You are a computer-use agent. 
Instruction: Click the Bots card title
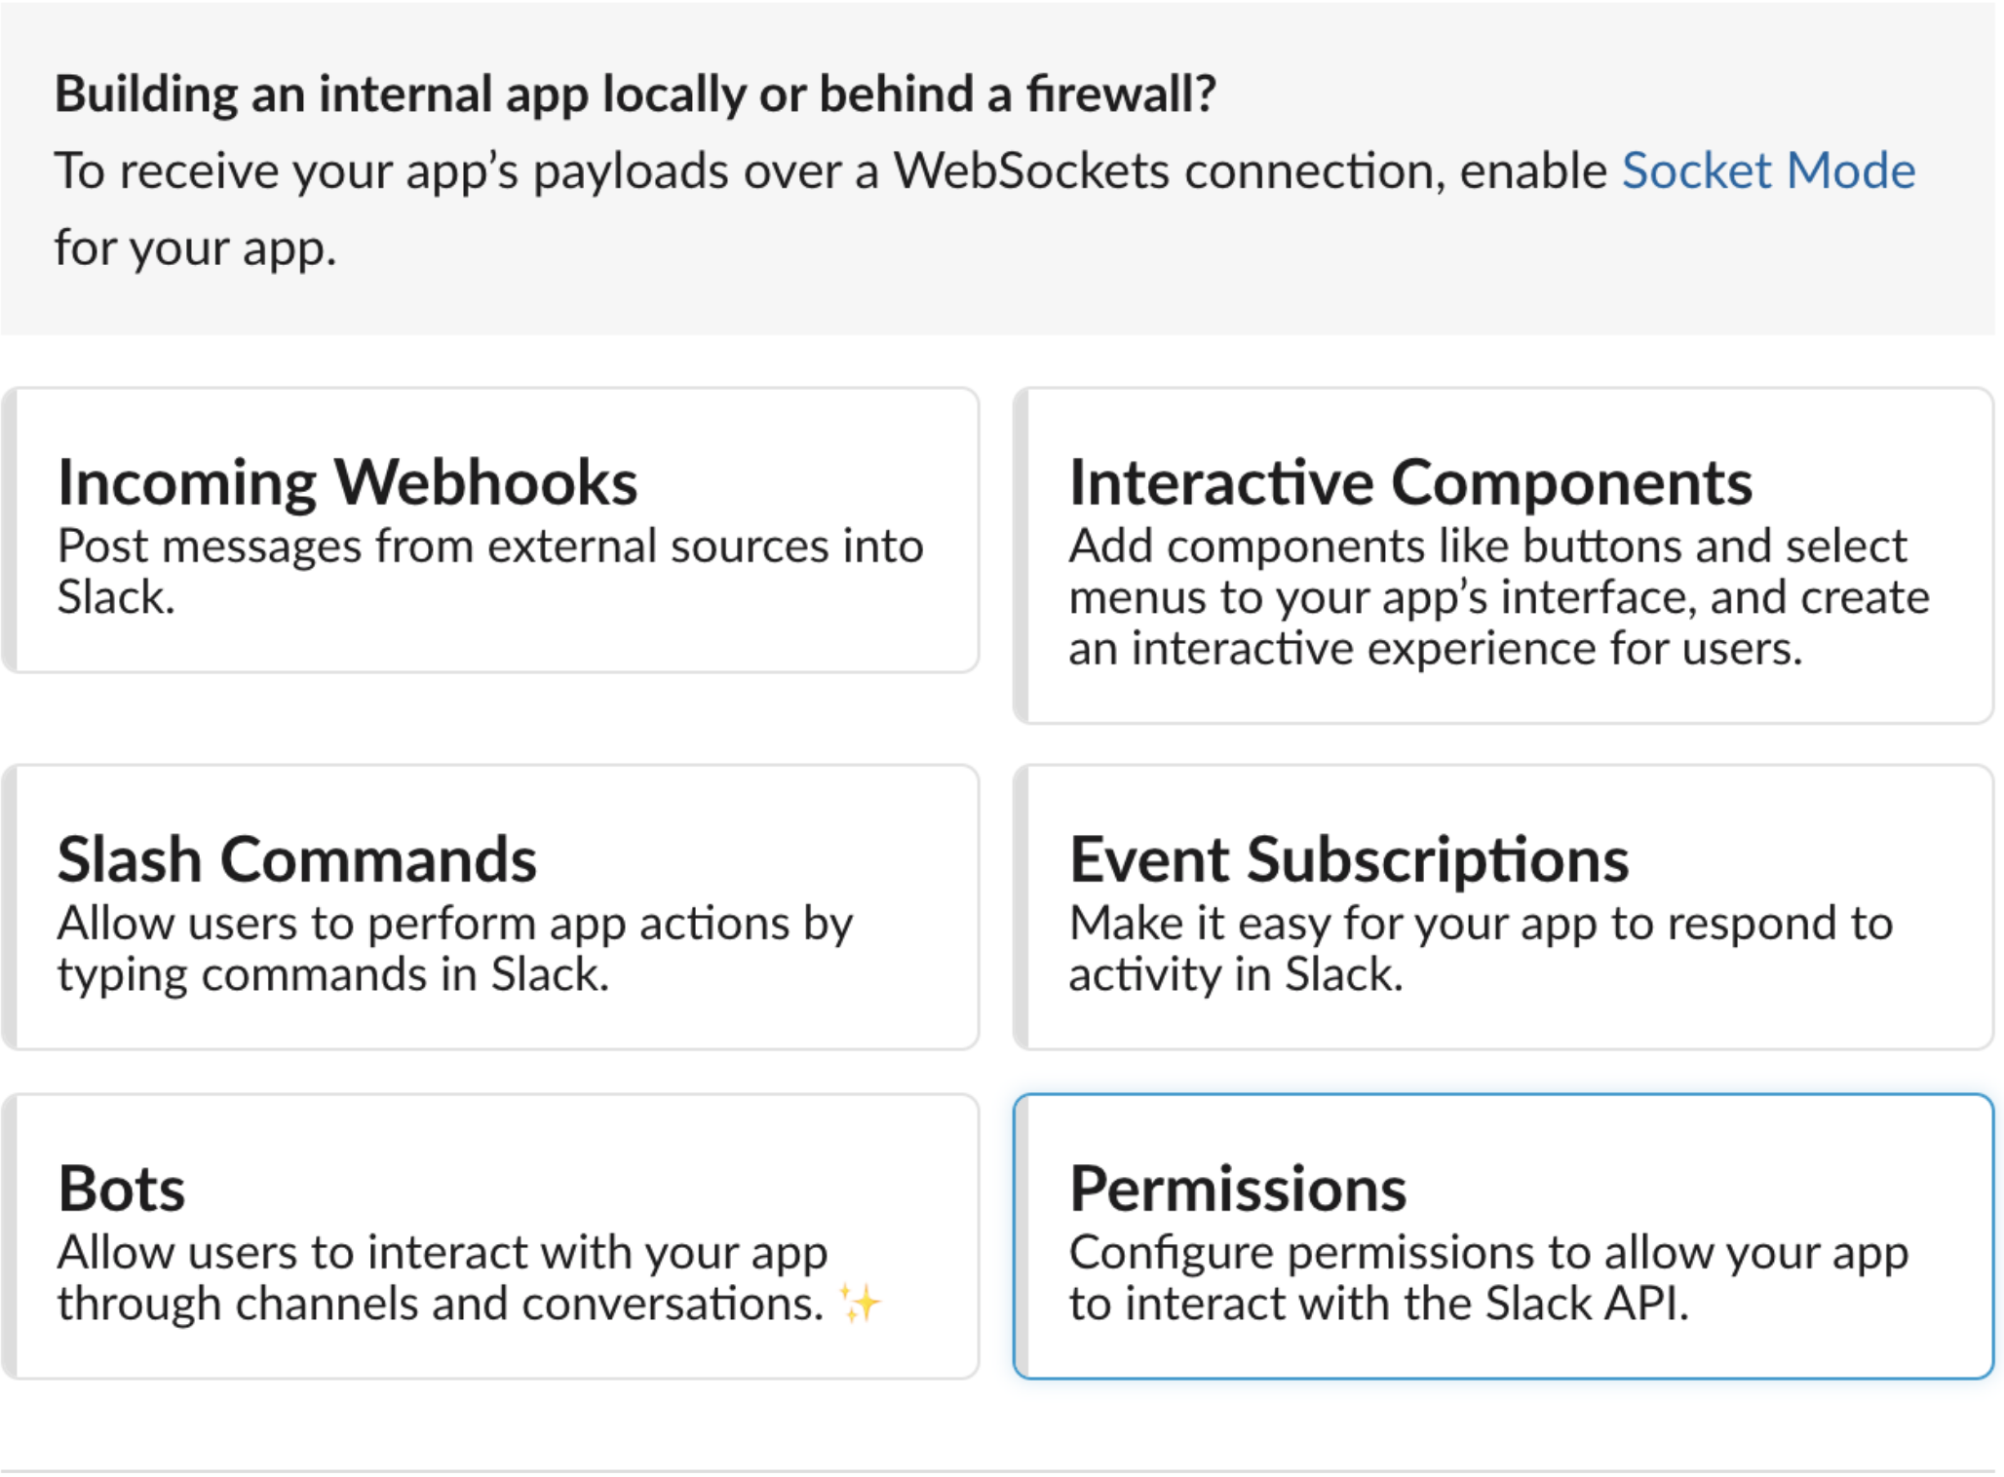click(x=122, y=1189)
